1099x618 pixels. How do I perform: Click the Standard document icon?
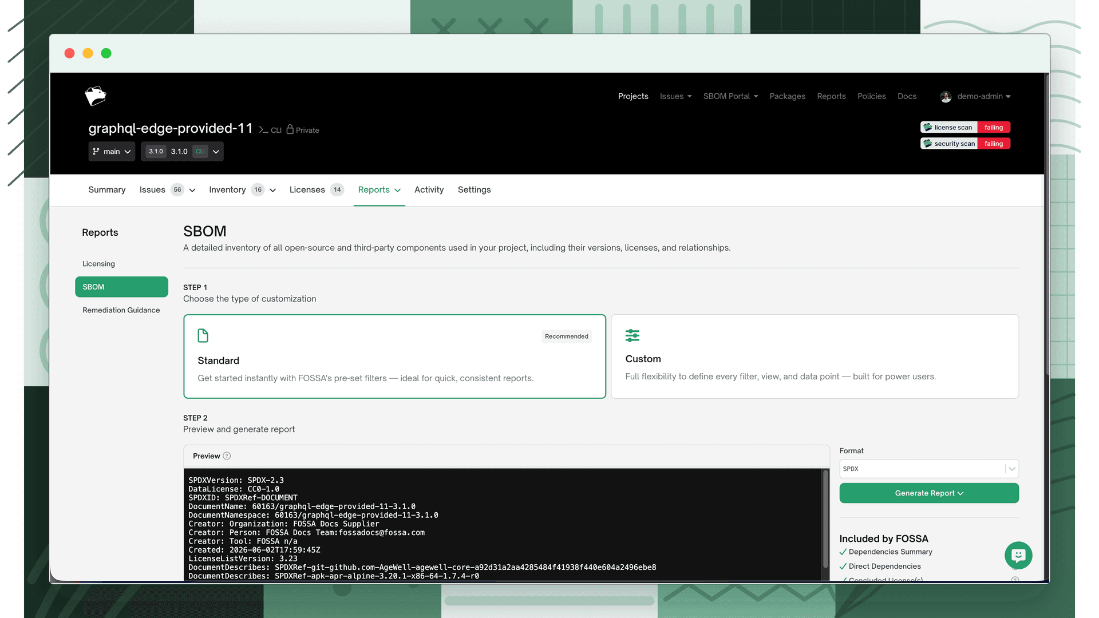click(203, 335)
